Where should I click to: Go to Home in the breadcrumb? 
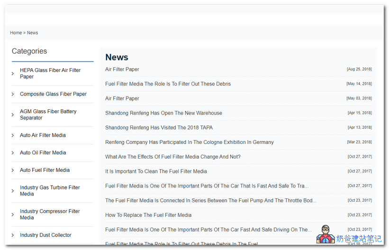click(16, 33)
